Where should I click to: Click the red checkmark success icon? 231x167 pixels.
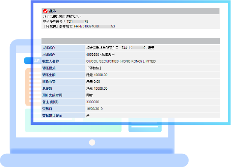pos(45,11)
